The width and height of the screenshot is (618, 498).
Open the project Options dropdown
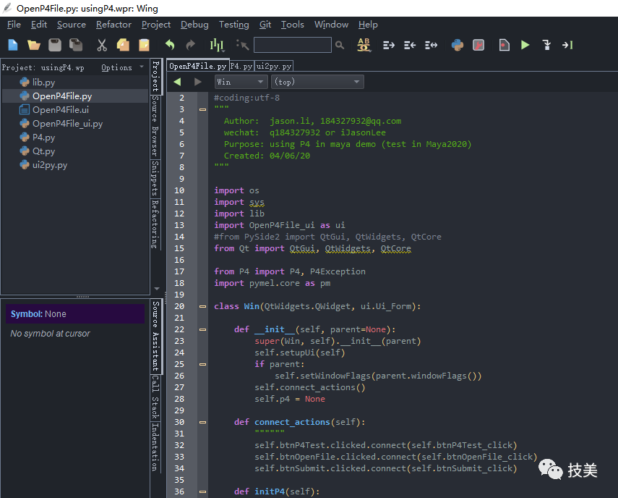(x=121, y=67)
